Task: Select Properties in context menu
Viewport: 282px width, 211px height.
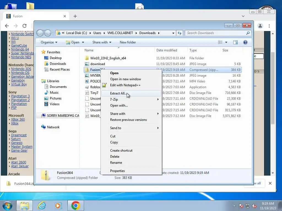Action: 131,171
